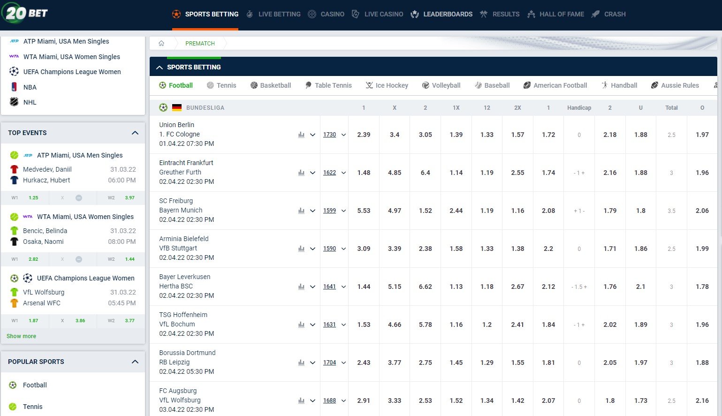
Task: Open Hall of Fame
Action: 556,14
